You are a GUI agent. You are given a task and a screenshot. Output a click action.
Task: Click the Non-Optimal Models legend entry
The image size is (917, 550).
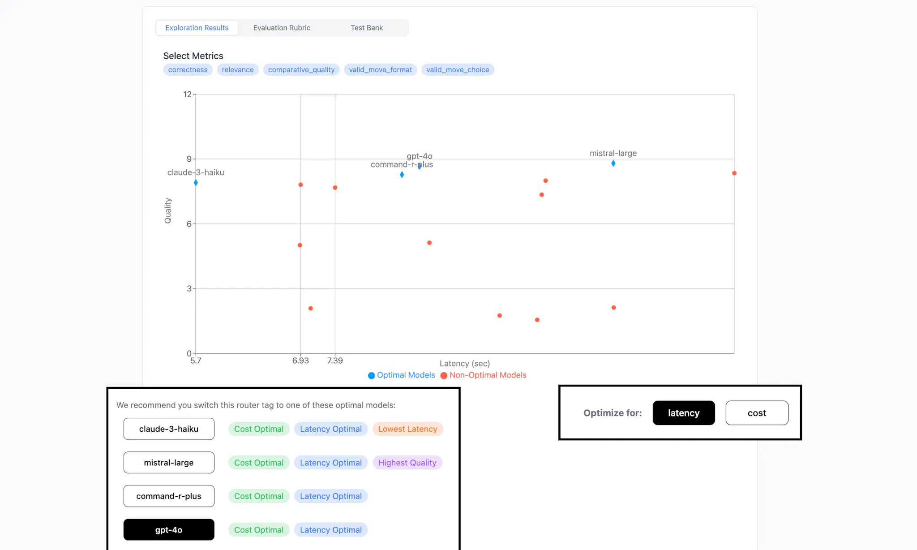(483, 375)
